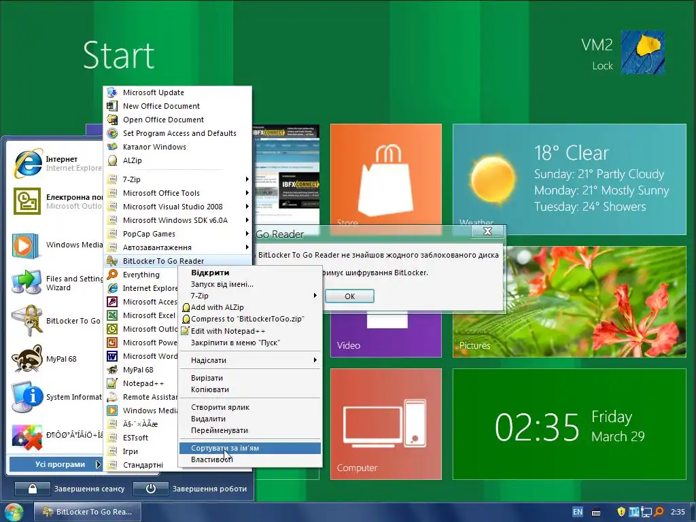Expand Усі програми arrow
Screen dimensions: 696x522
coord(98,464)
